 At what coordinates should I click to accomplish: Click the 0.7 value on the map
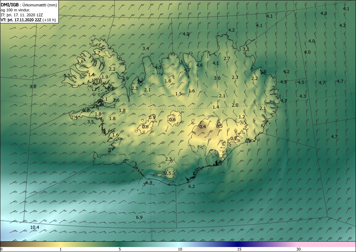pos(234,139)
